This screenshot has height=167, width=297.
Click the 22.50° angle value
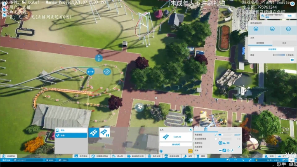(237, 135)
